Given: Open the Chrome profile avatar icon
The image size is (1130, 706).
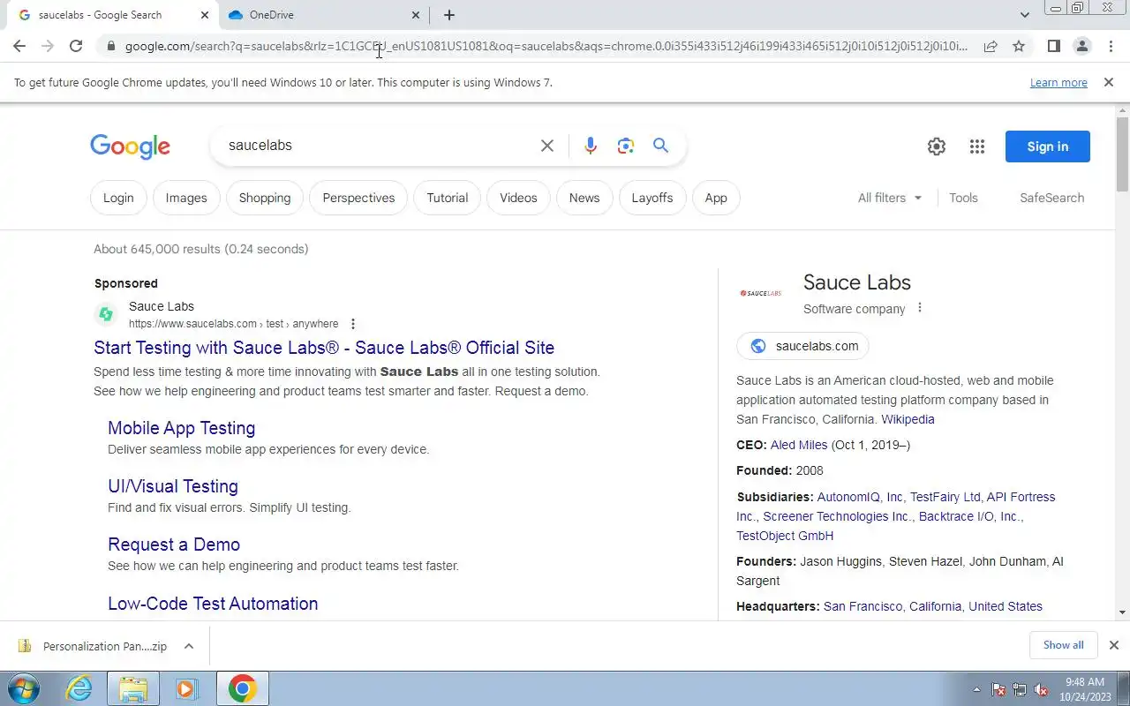Looking at the screenshot, I should point(1081,46).
